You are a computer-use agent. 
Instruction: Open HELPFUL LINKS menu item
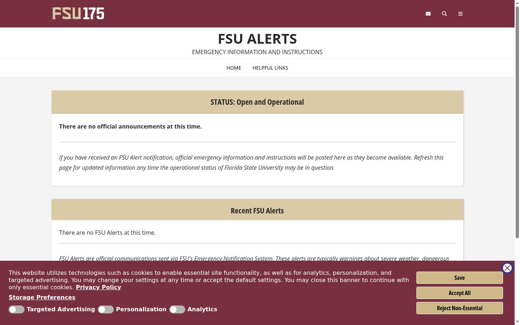tap(270, 68)
